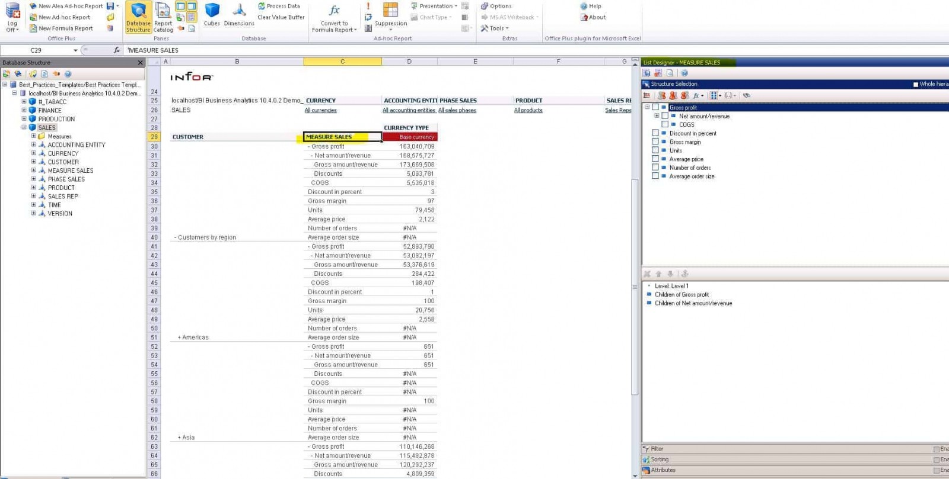Select Children of Gross profit entry
949x479 pixels.
682,294
